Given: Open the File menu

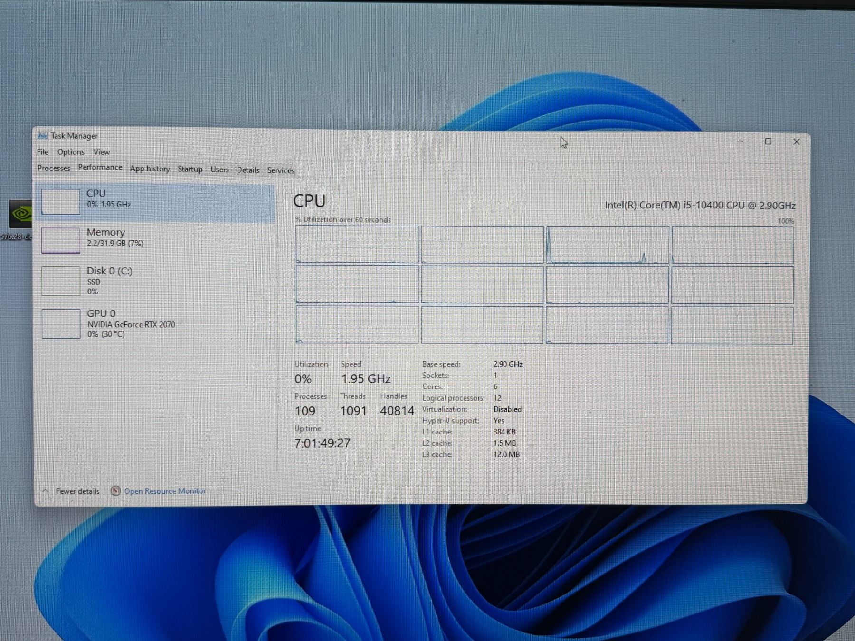Looking at the screenshot, I should point(43,152).
